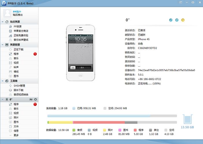The width and height of the screenshot is (203, 144).
Task: Open 音乐铃声壁纸 sidebar entry
Action: 19,40
